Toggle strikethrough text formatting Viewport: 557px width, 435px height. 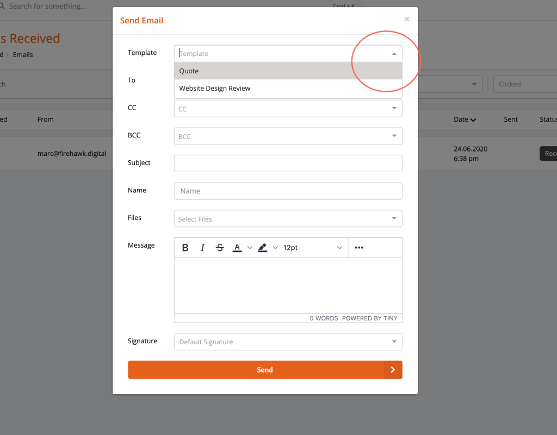(220, 248)
